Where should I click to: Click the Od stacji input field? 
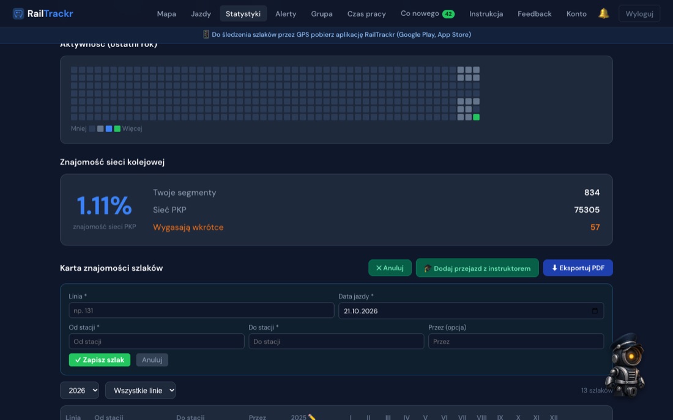tap(156, 342)
